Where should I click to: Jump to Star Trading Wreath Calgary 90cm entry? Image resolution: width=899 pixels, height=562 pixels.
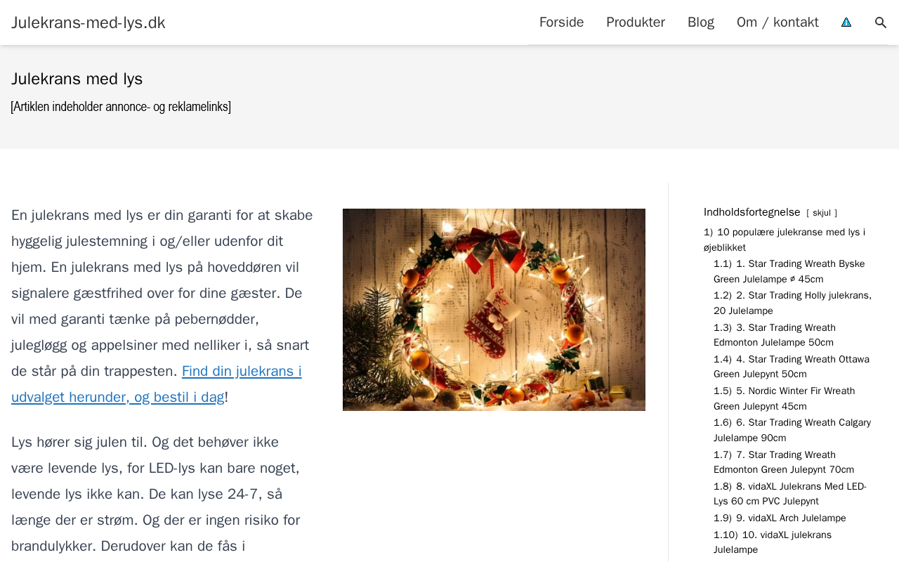(792, 430)
